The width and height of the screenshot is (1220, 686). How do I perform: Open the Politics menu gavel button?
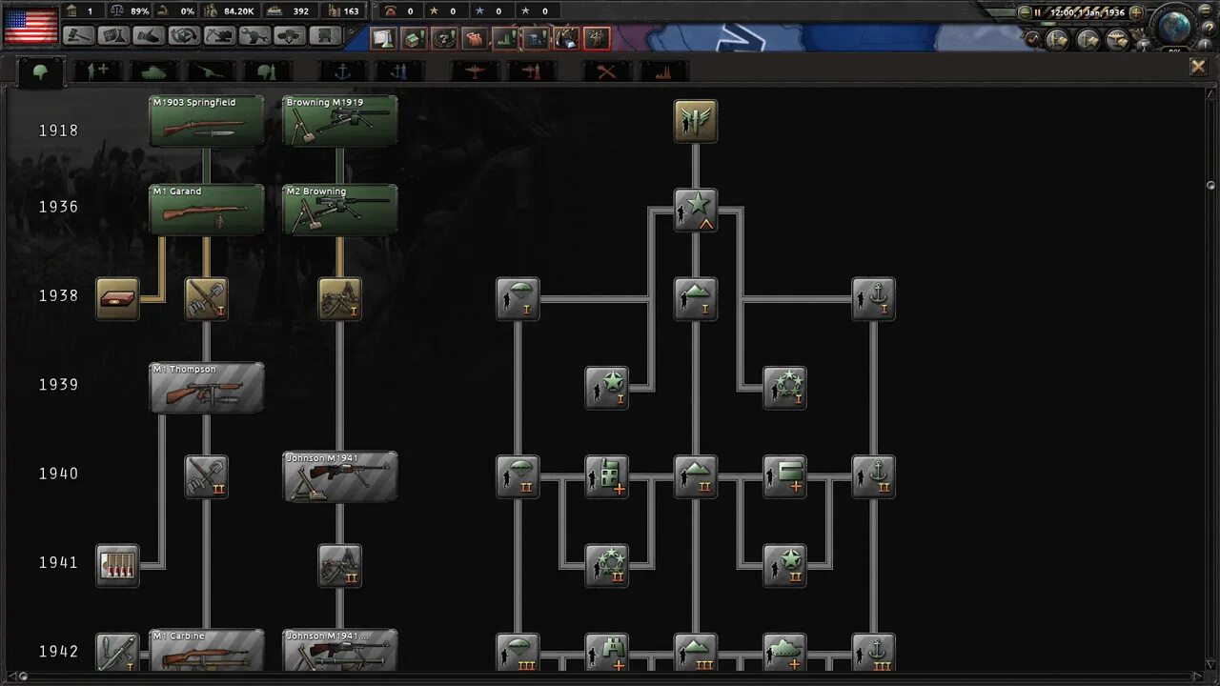coord(79,36)
